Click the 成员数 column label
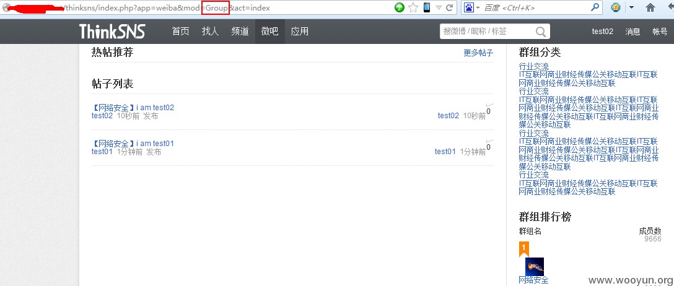 pos(650,231)
